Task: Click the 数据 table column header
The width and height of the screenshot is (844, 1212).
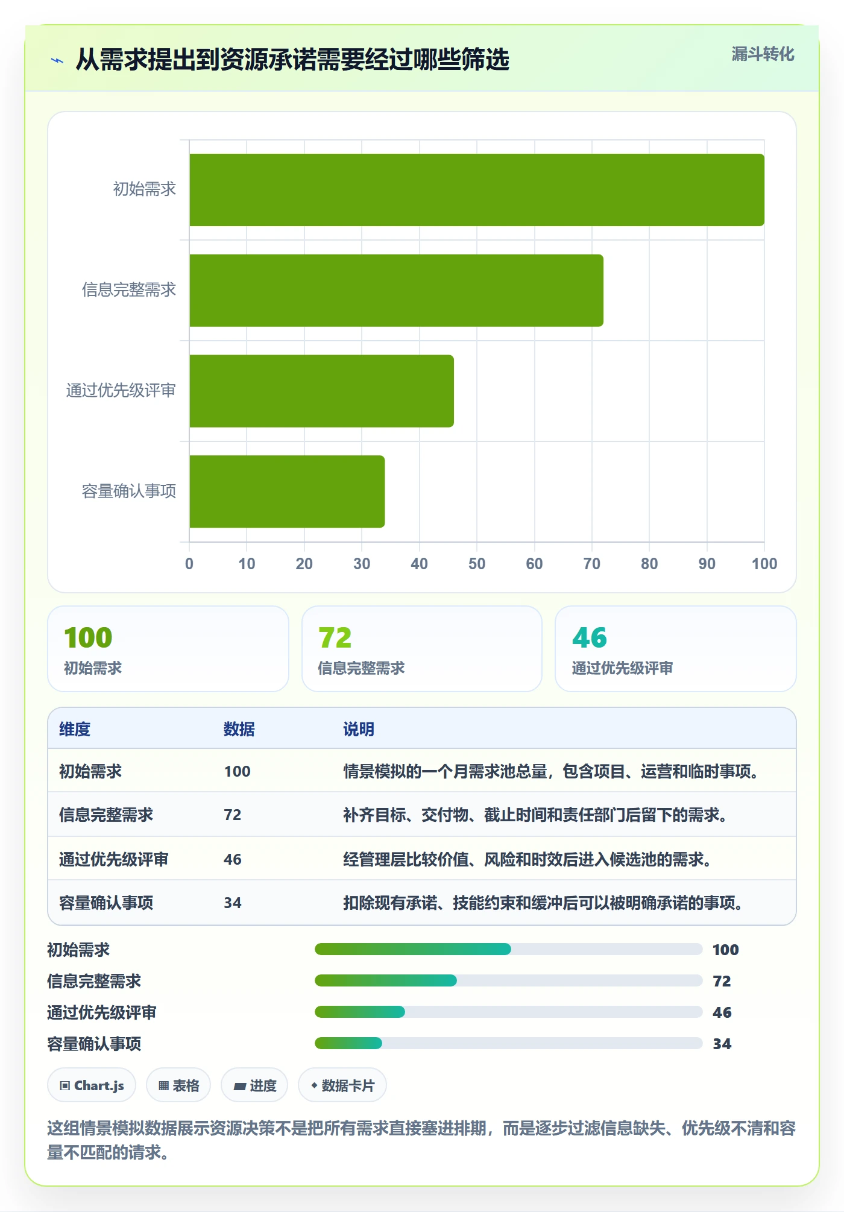Action: [x=239, y=729]
